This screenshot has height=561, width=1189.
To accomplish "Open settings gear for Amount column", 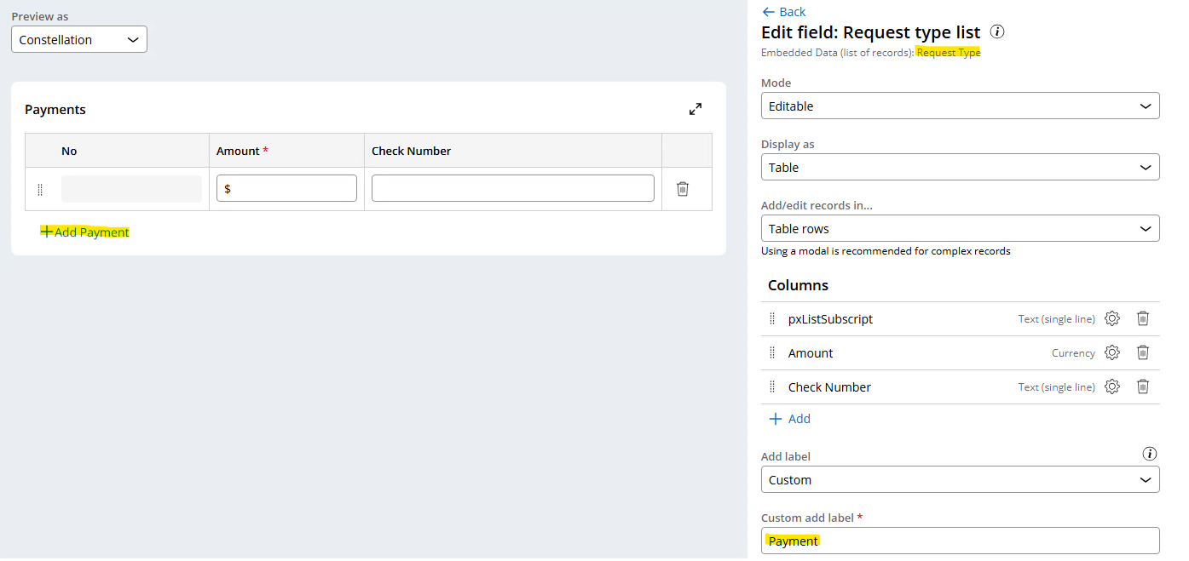I will 1111,352.
